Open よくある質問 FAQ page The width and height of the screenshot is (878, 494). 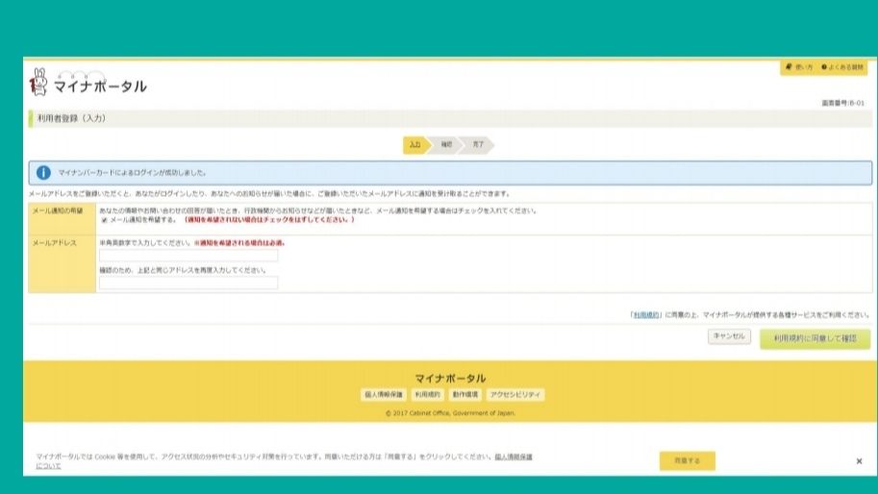coord(842,67)
